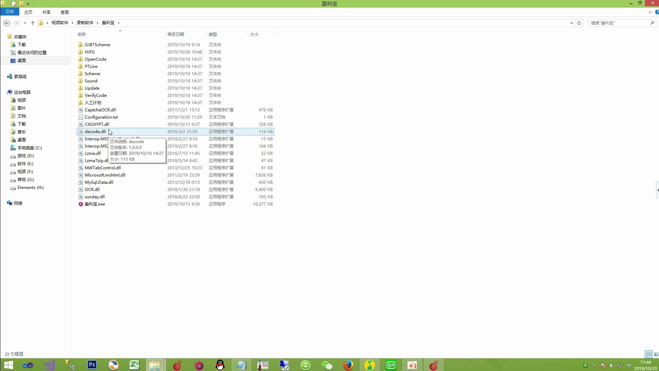The height and width of the screenshot is (371, 659).
Task: Open Firefox from the taskbar
Action: [348, 365]
